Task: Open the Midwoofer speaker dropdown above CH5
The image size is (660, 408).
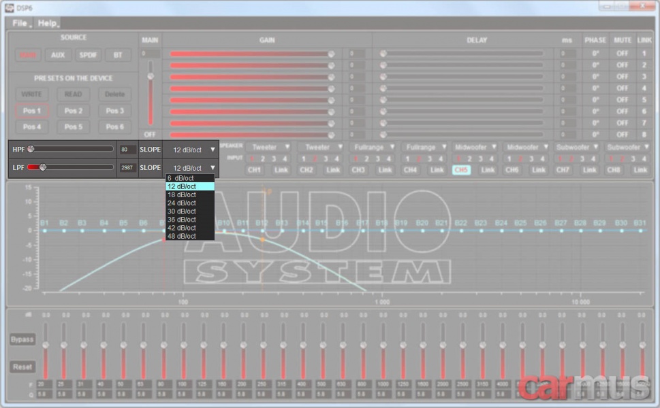Action: (475, 147)
